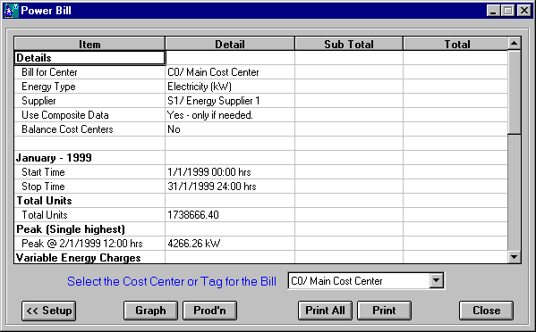Click the scrollbar up arrow
Viewport: 536px width, 332px height.
[x=515, y=44]
